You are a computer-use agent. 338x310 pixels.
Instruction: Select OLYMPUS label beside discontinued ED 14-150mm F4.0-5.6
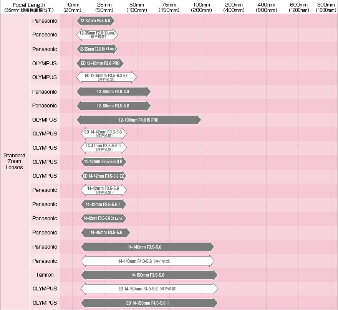pos(45,289)
